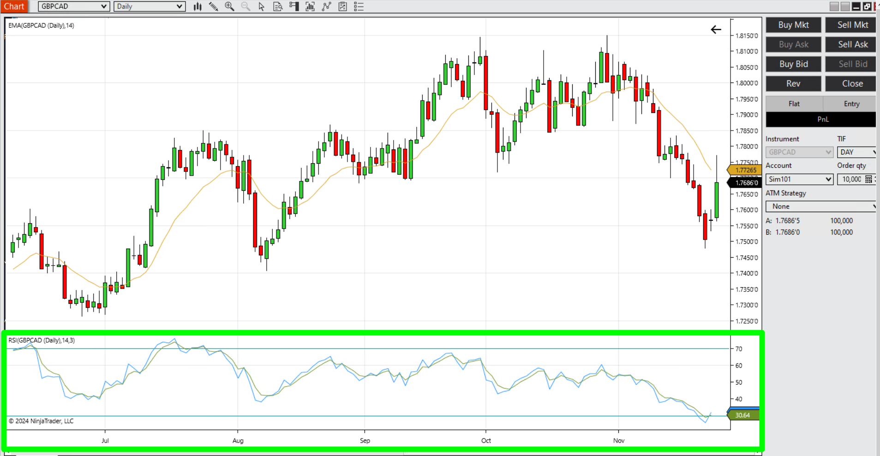Open the bar type candlestick icon
The image size is (880, 456).
(x=198, y=6)
